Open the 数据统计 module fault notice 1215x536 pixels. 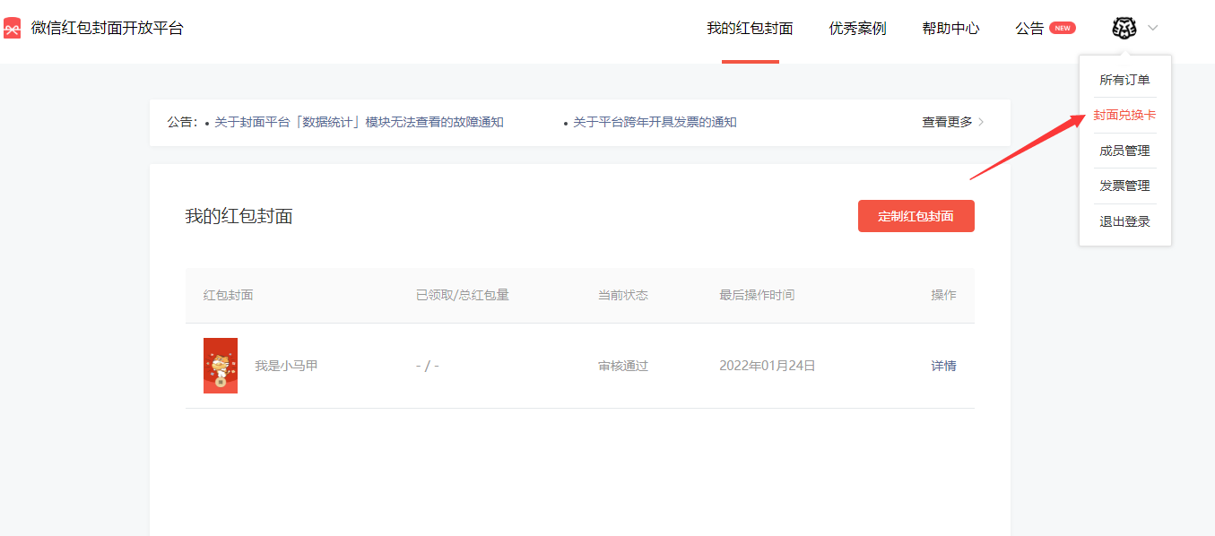[x=359, y=122]
